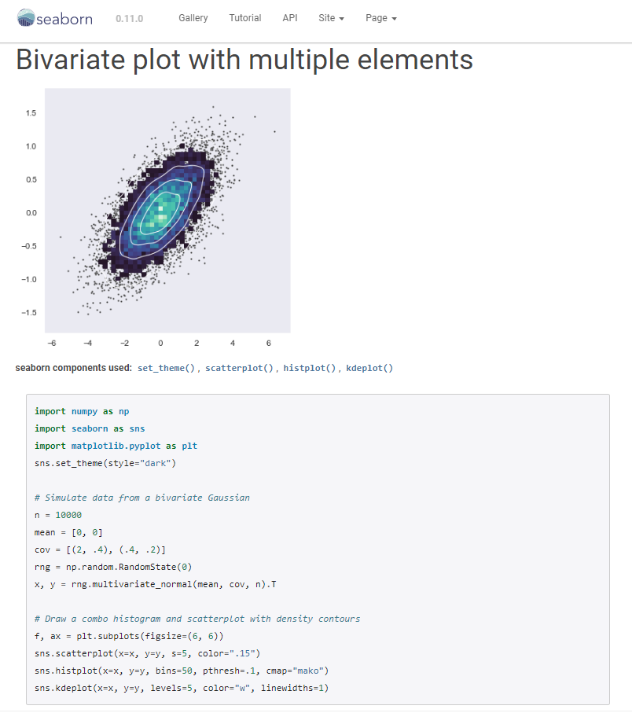Open the Gallery menu item
The width and height of the screenshot is (632, 713).
pyautogui.click(x=193, y=18)
